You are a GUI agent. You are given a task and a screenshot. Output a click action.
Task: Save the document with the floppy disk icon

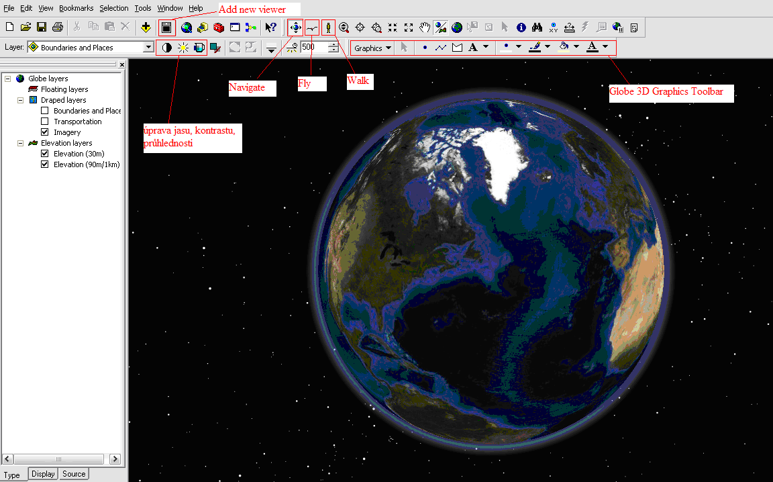pyautogui.click(x=42, y=27)
